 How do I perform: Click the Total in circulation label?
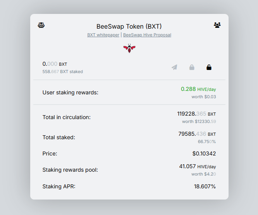[67, 117]
